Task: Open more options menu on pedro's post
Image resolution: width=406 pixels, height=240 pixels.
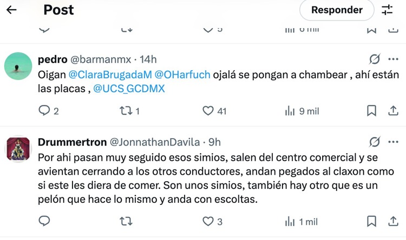Action: (x=394, y=59)
